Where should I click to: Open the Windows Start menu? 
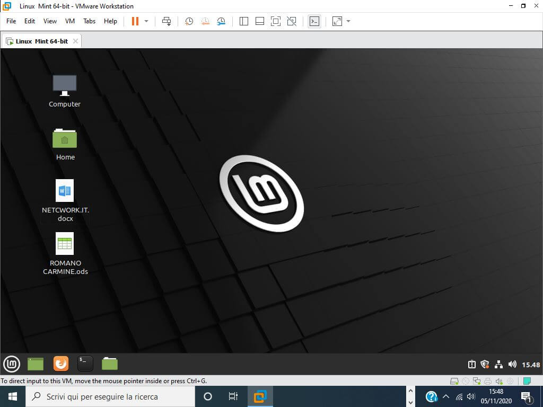click(13, 396)
